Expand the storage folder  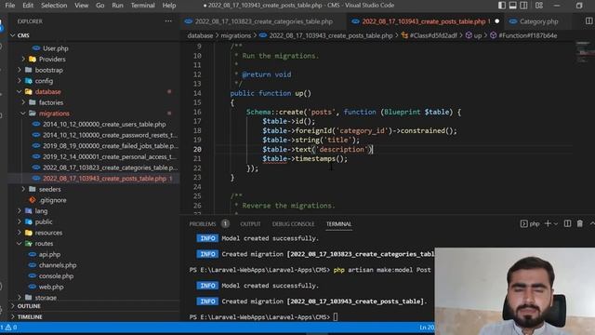(x=46, y=298)
